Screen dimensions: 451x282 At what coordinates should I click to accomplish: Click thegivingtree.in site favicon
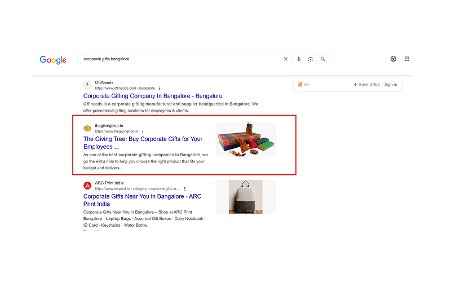pos(87,128)
